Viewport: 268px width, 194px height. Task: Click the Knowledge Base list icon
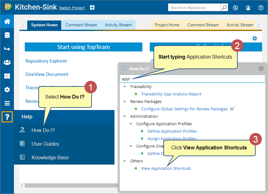[22, 157]
